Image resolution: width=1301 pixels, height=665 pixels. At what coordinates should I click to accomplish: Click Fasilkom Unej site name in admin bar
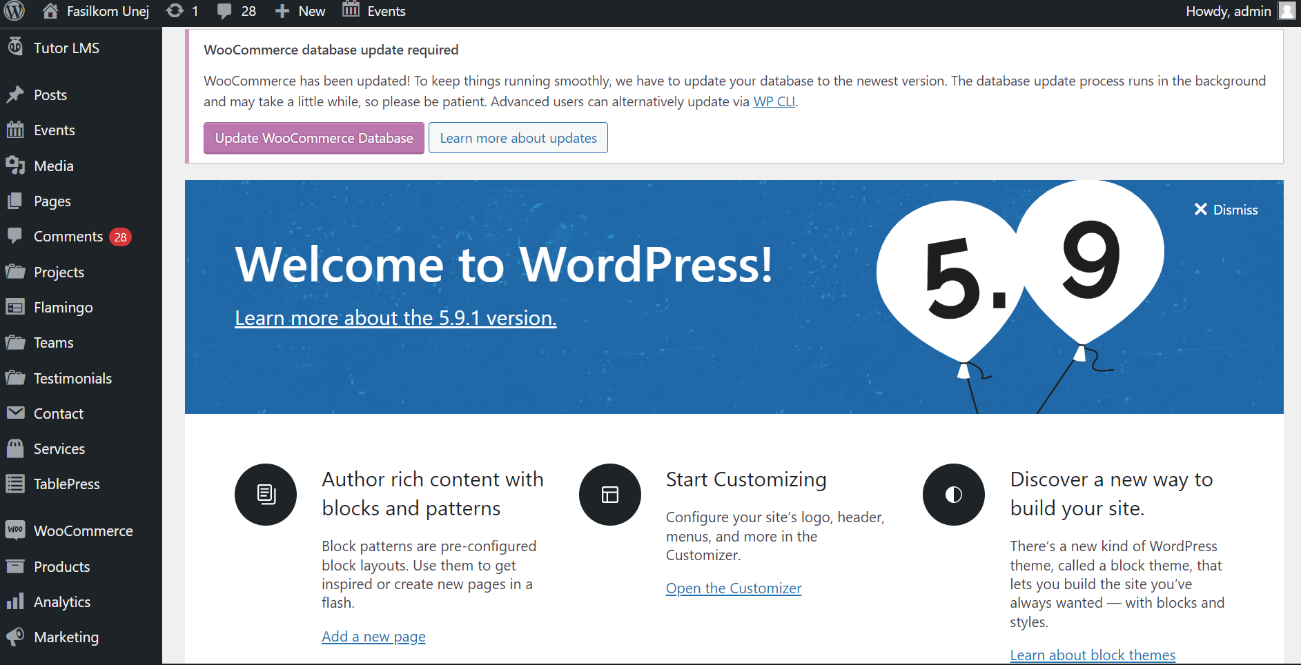[x=108, y=11]
